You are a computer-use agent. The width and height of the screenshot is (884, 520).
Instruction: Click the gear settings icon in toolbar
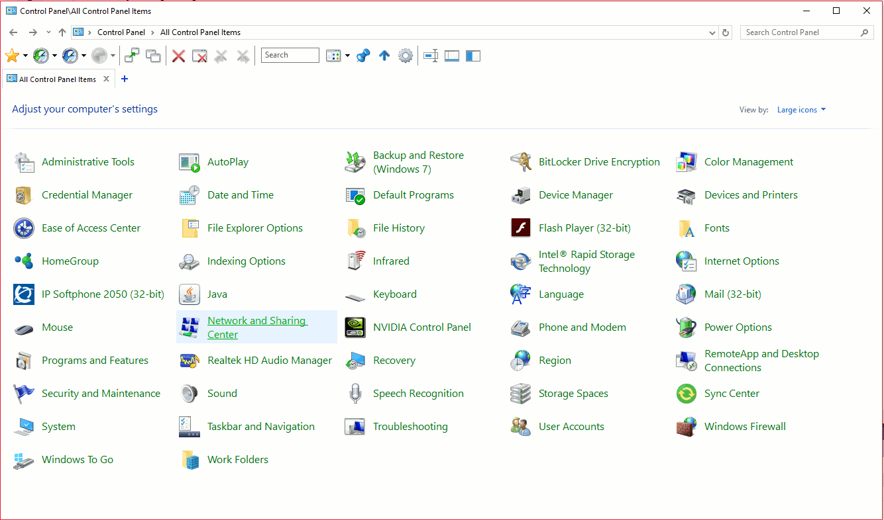point(406,56)
